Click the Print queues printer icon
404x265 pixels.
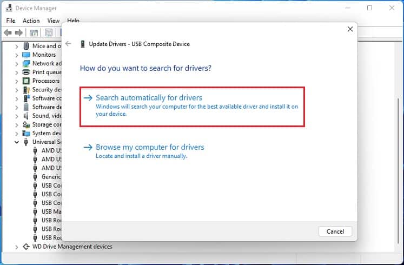pyautogui.click(x=26, y=72)
